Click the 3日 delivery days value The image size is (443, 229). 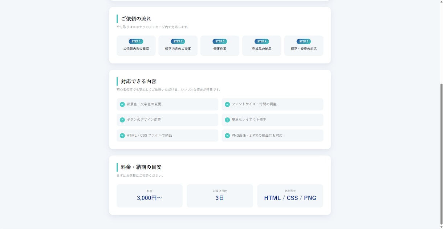pyautogui.click(x=220, y=198)
